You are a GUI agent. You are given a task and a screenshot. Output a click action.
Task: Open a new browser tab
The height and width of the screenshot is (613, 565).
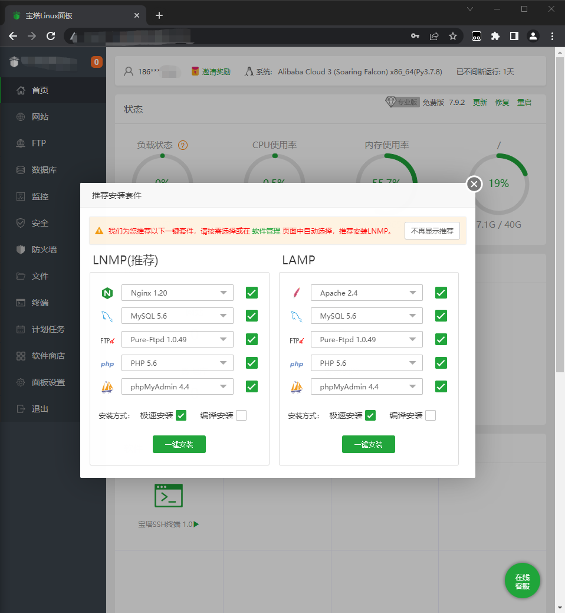click(x=159, y=15)
